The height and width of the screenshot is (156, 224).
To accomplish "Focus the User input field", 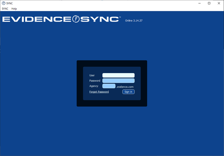I will [118, 75].
